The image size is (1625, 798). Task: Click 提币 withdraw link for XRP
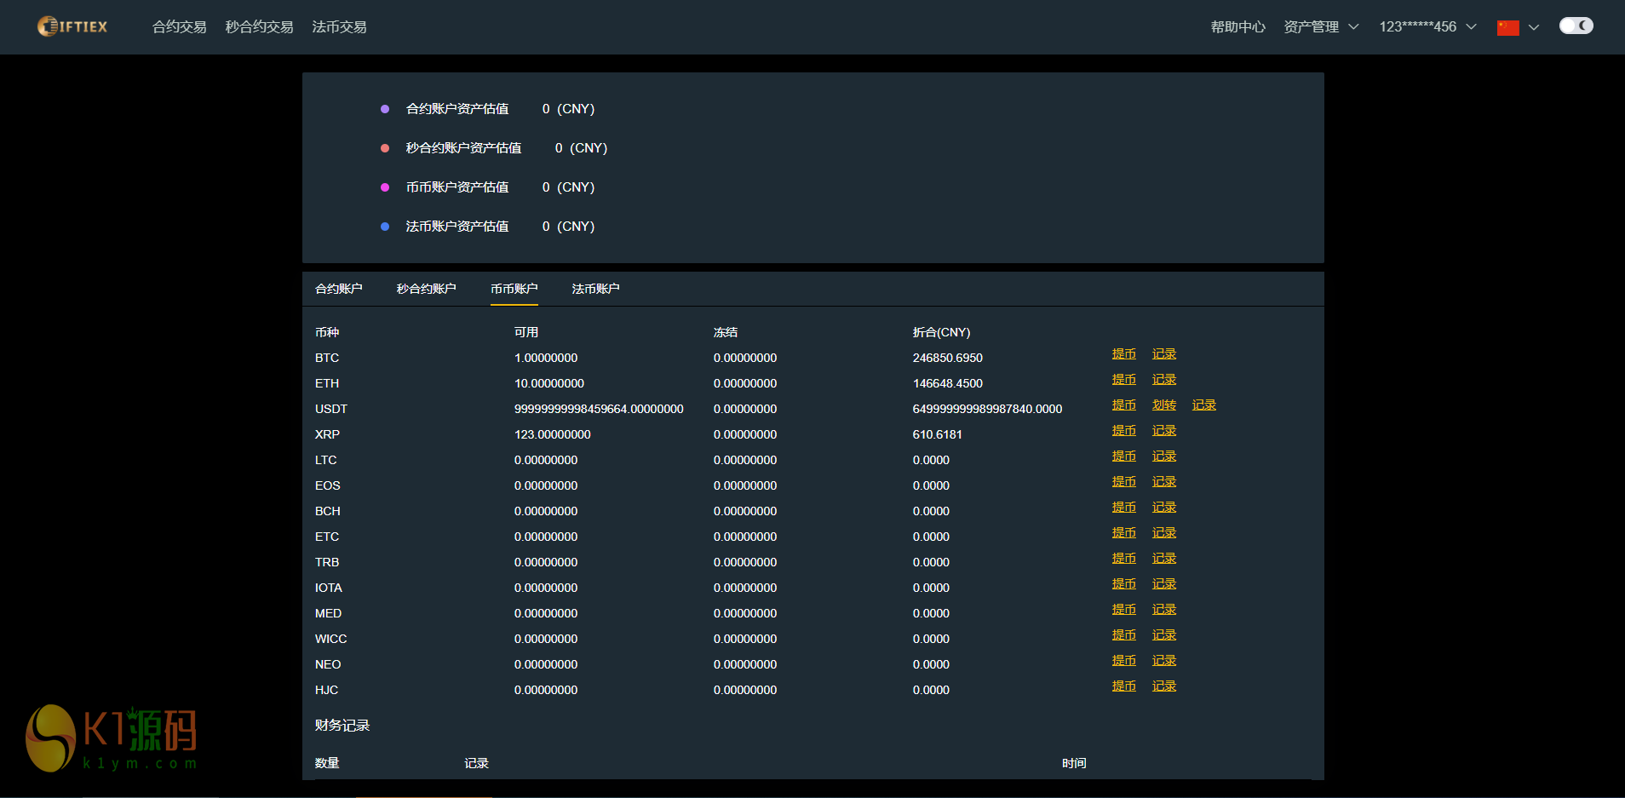click(x=1123, y=430)
